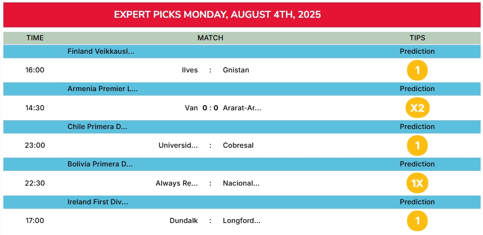
Task: Click the yellow '1' tip for Ilves match
Action: 417,70
